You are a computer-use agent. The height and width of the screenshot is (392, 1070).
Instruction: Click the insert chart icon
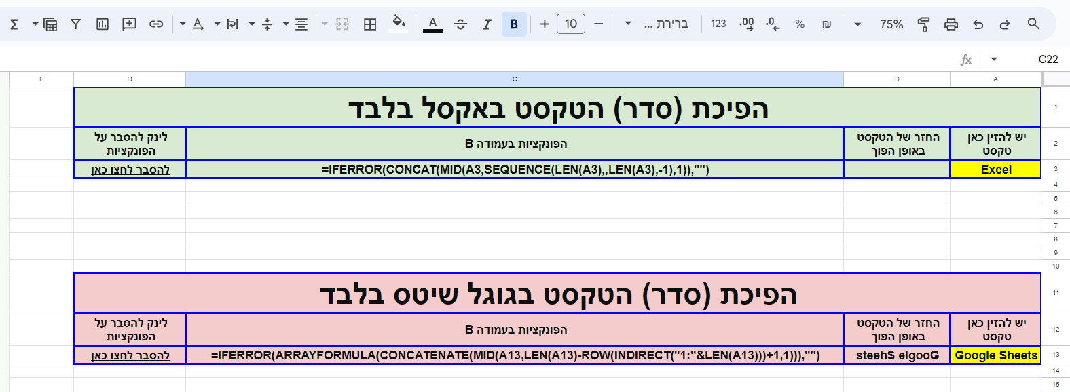[103, 24]
